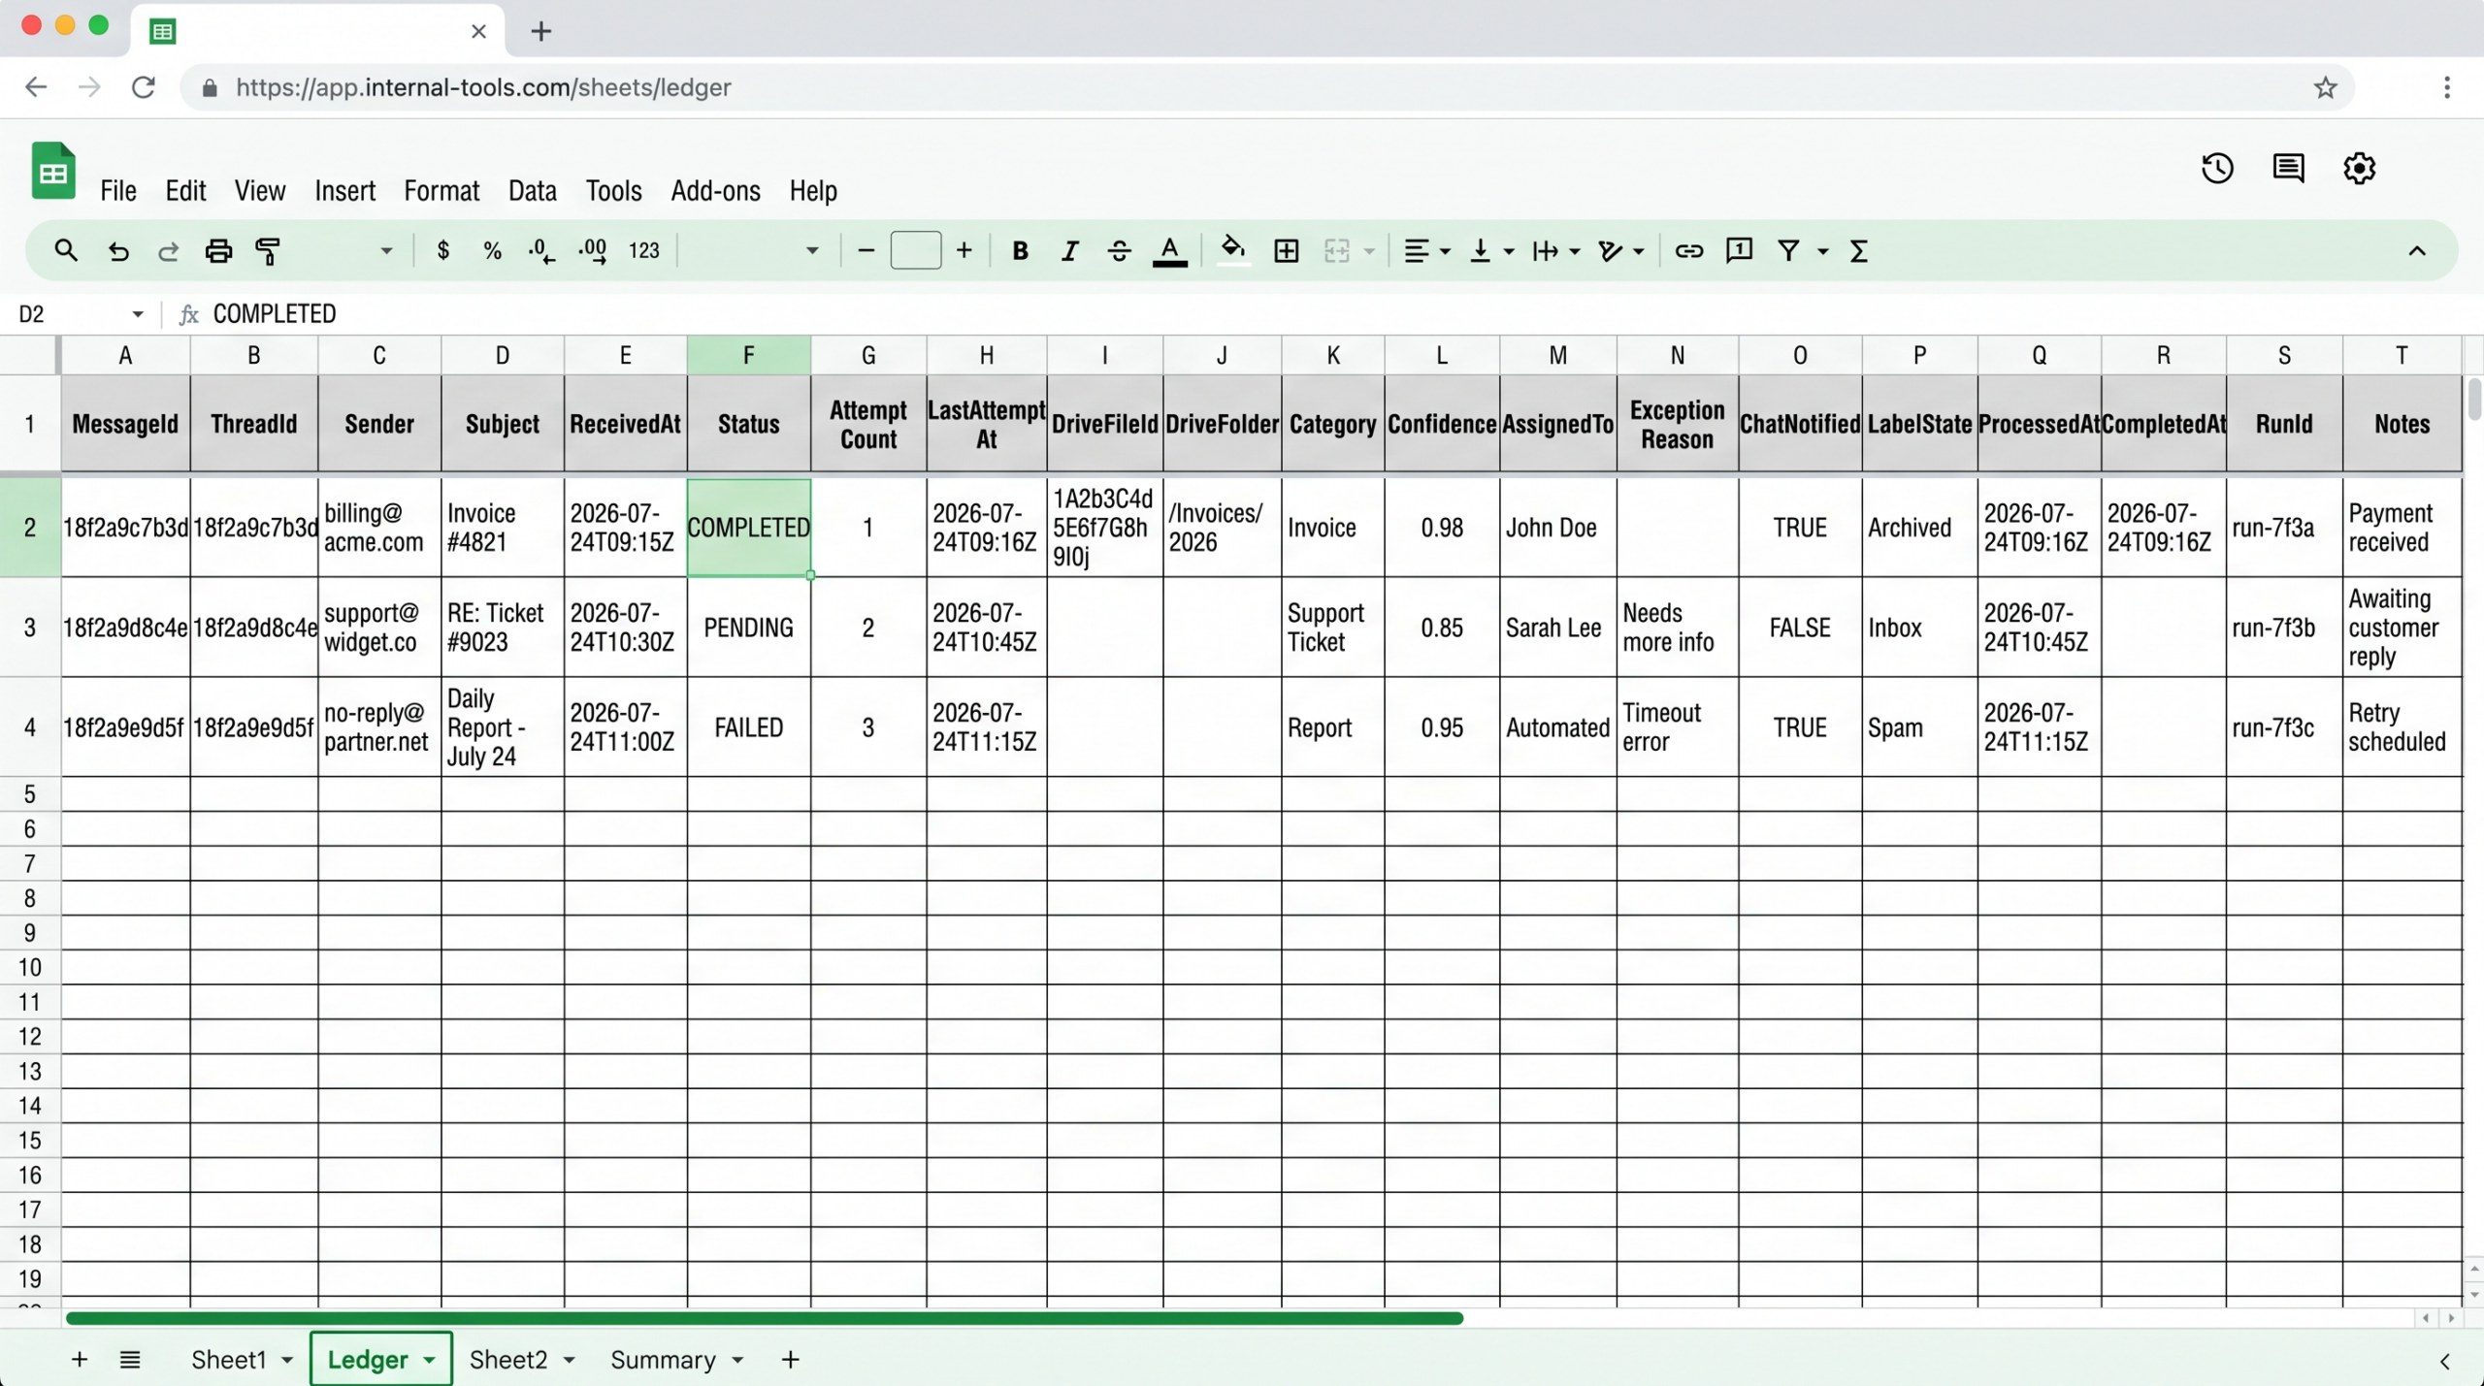This screenshot has height=1386, width=2484.
Task: Open the Add-ons menu
Action: pos(715,191)
